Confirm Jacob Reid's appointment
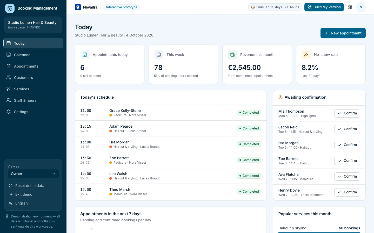This screenshot has width=374, height=233. pos(347,129)
